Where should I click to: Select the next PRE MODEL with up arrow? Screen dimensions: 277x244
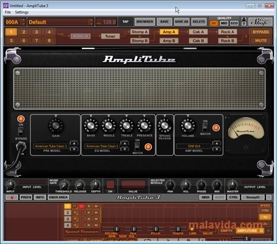coord(74,143)
